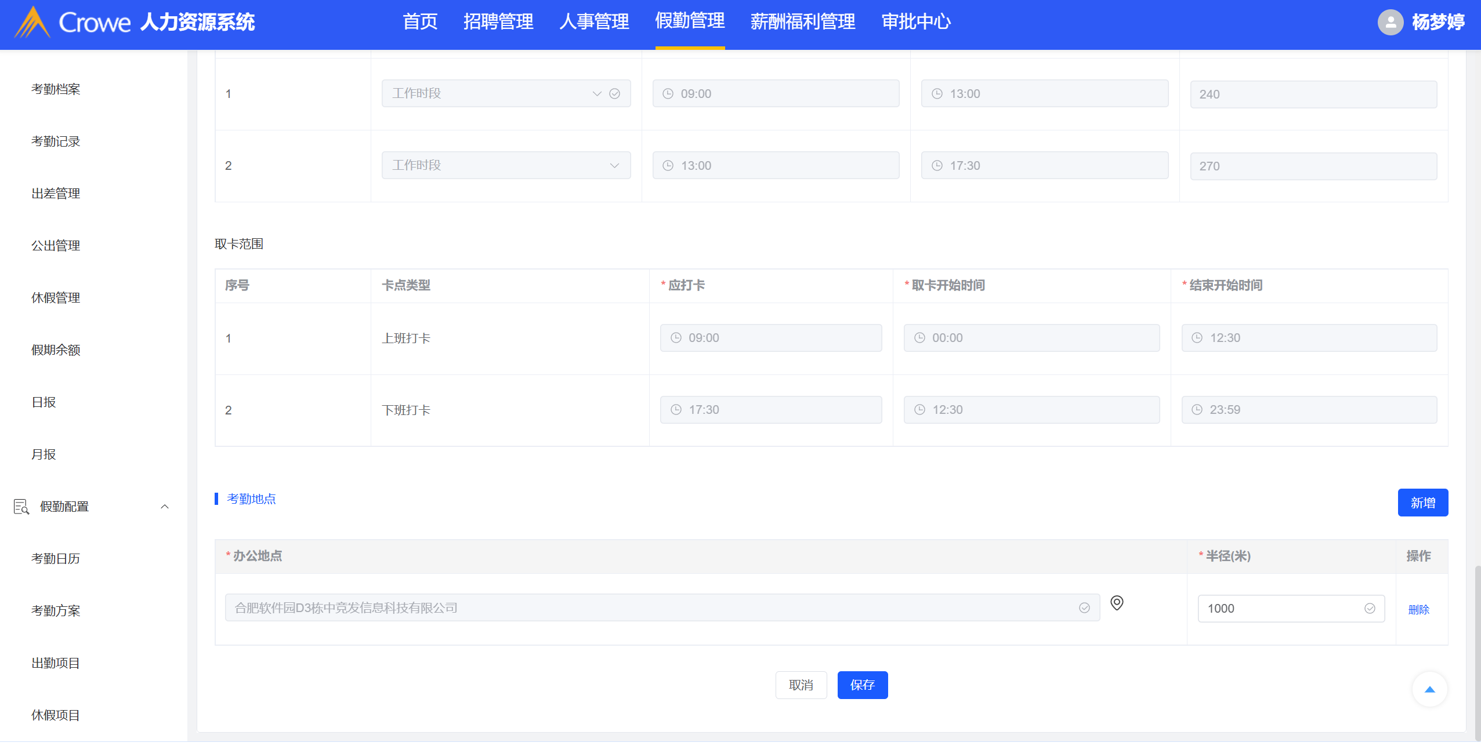The width and height of the screenshot is (1481, 746).
Task: Click clock icon in the 23:59 end field
Action: tap(1197, 410)
